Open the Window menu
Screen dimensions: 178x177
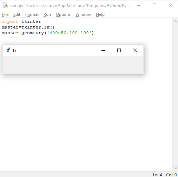83,14
